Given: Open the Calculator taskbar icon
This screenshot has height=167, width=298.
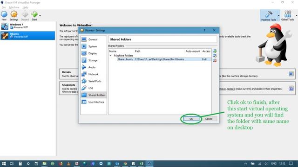Looking at the screenshot, I should click(20, 164).
